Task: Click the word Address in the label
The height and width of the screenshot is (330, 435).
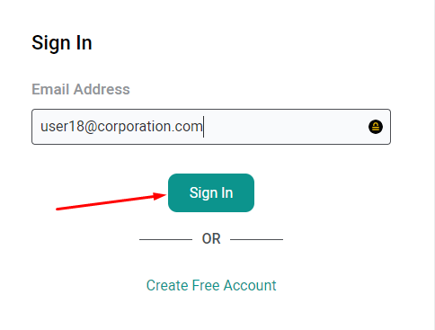Action: tap(102, 89)
